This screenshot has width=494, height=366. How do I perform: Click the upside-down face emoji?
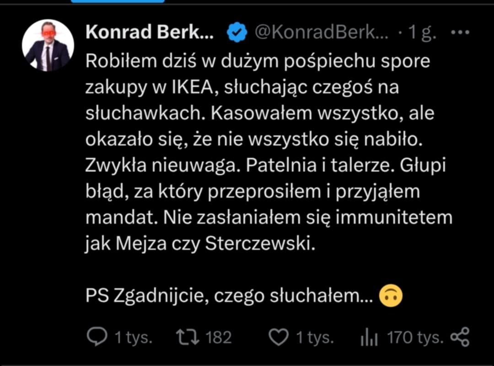[391, 296]
